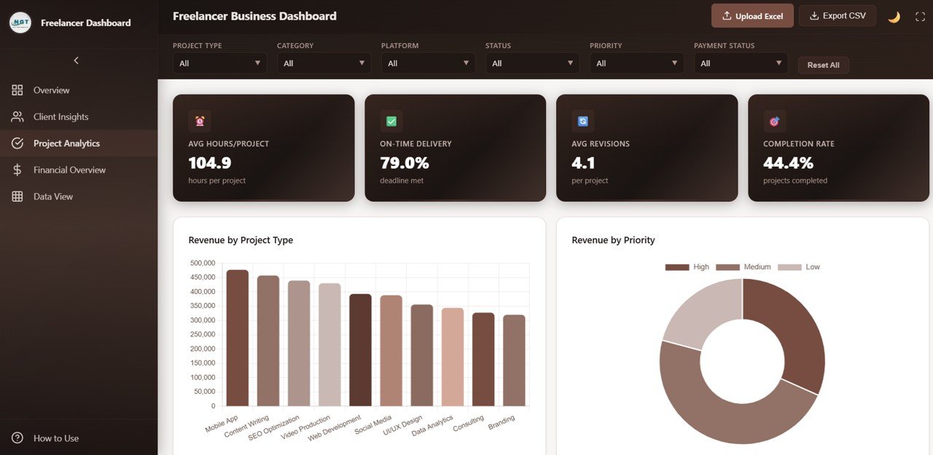Open the Platform filter dropdown

click(x=428, y=63)
